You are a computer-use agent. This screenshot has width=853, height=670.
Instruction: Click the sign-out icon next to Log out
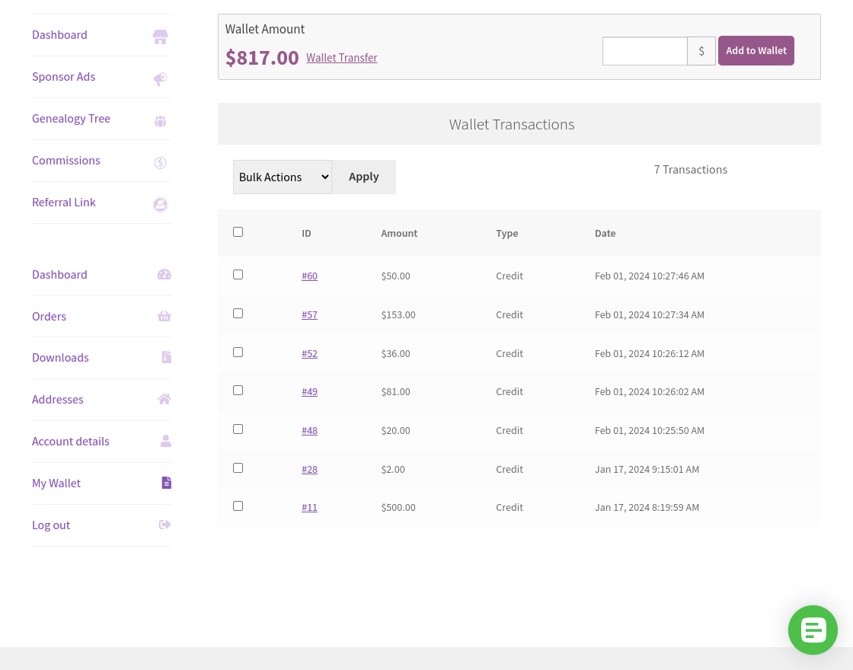165,525
